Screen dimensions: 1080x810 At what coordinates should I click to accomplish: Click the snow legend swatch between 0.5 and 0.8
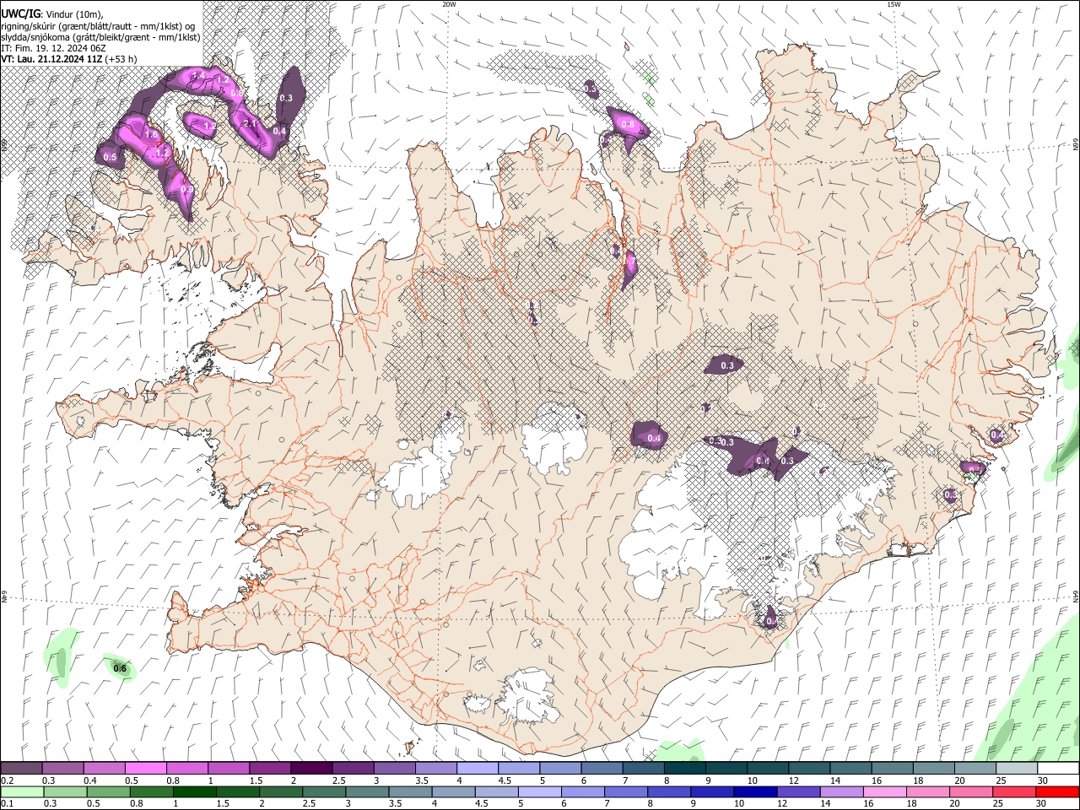(x=146, y=768)
